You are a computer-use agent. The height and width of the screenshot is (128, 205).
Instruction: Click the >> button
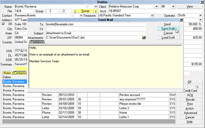point(197,86)
